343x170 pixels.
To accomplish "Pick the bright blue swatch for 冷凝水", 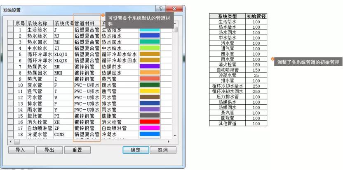I will click(x=150, y=134).
